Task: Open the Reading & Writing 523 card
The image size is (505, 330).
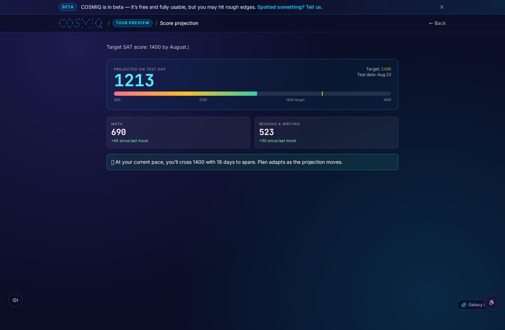Action: click(326, 133)
